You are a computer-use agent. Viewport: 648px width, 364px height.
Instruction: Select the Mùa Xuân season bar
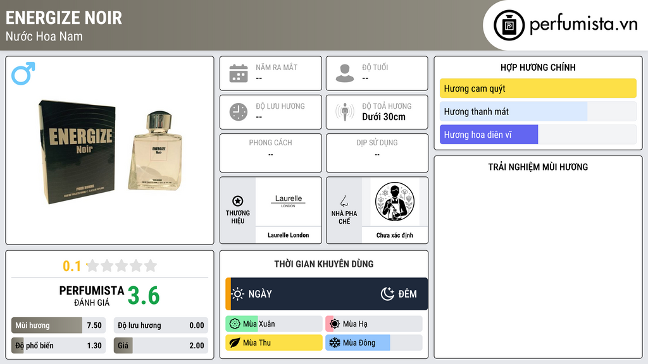pos(274,324)
